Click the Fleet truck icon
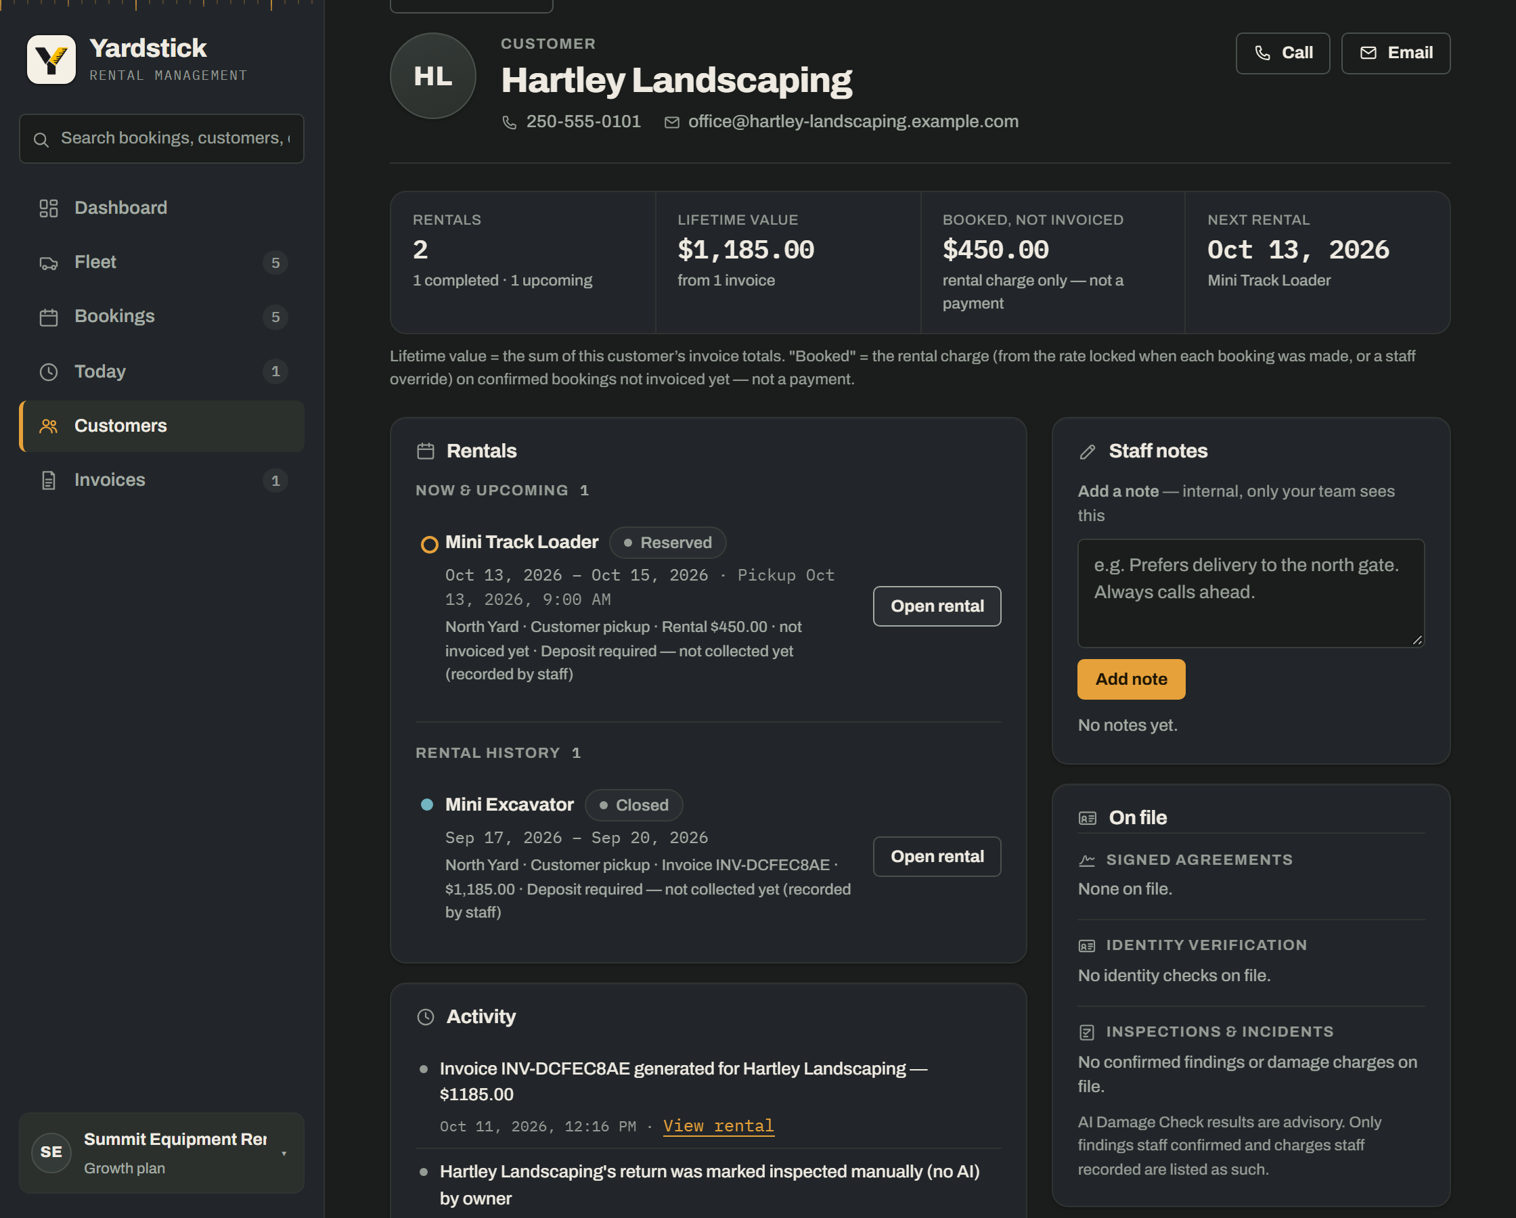The height and width of the screenshot is (1218, 1516). (49, 263)
